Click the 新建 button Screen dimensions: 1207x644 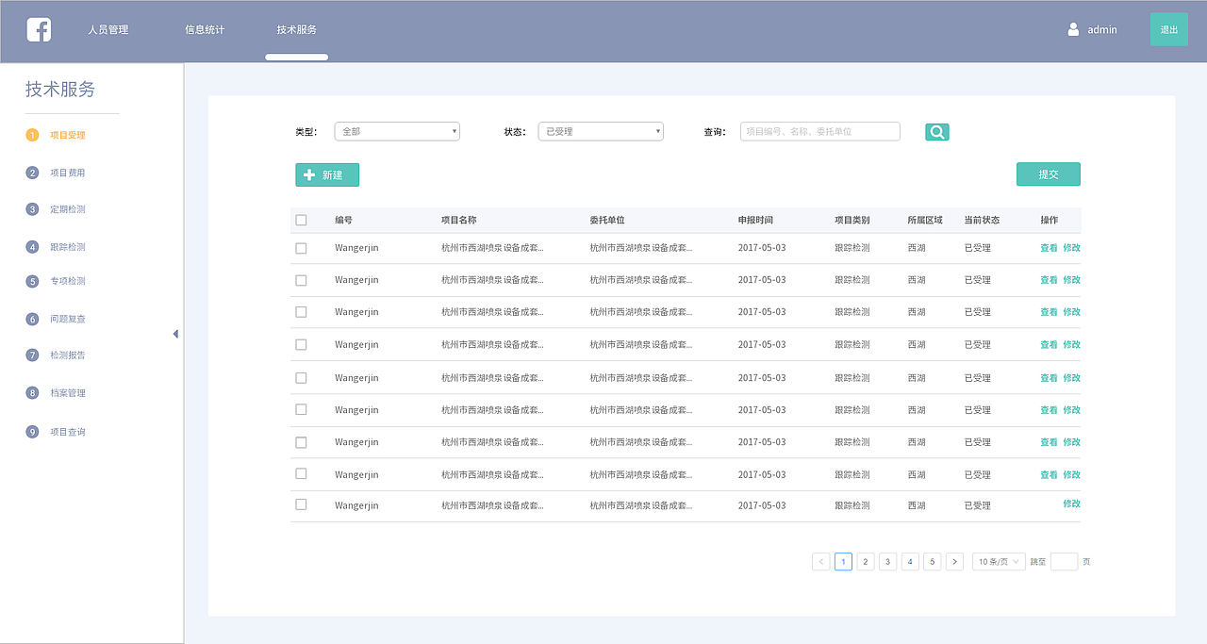coord(326,174)
